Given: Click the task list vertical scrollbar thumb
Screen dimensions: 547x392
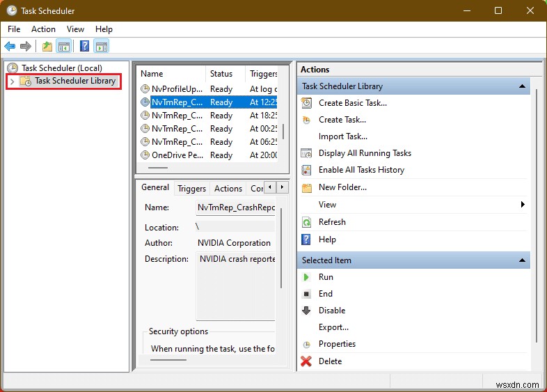Looking at the screenshot, I should pyautogui.click(x=283, y=132).
